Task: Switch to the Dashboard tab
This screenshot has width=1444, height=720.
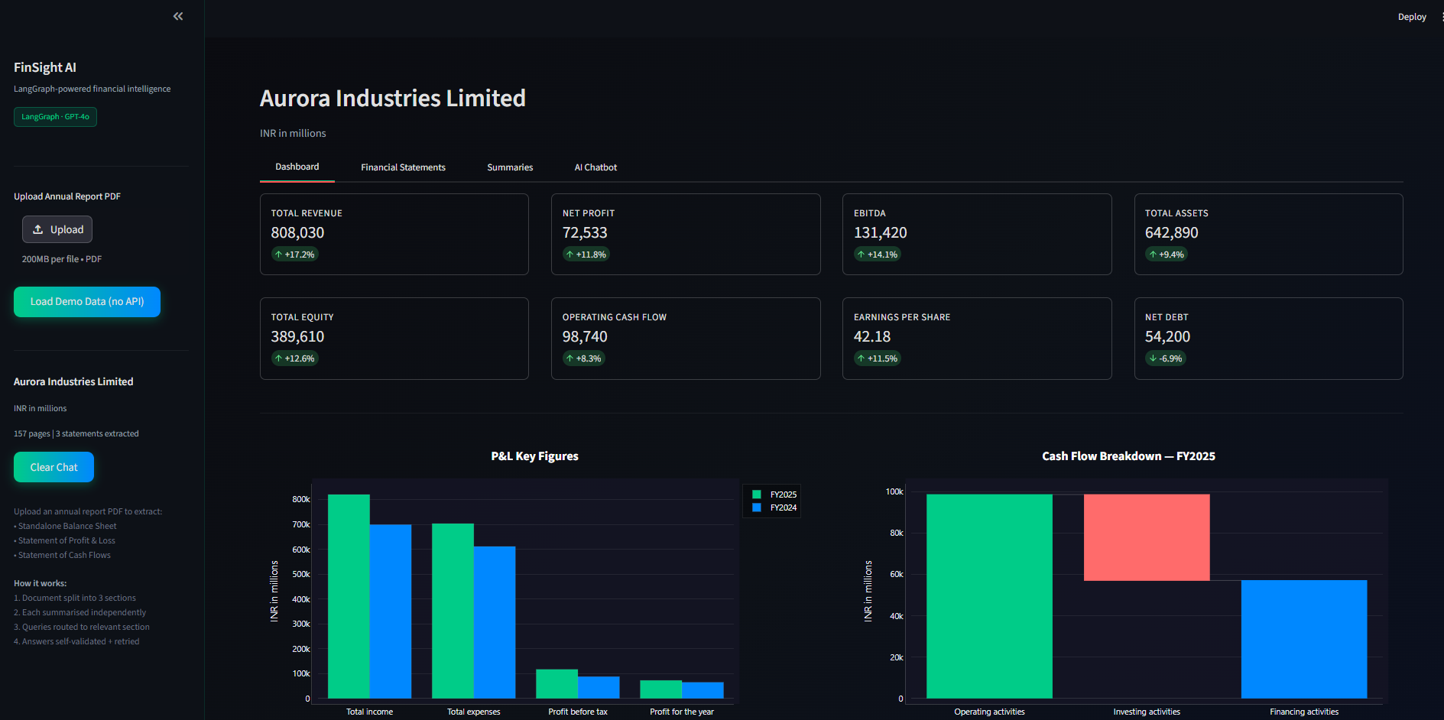Action: click(x=297, y=167)
